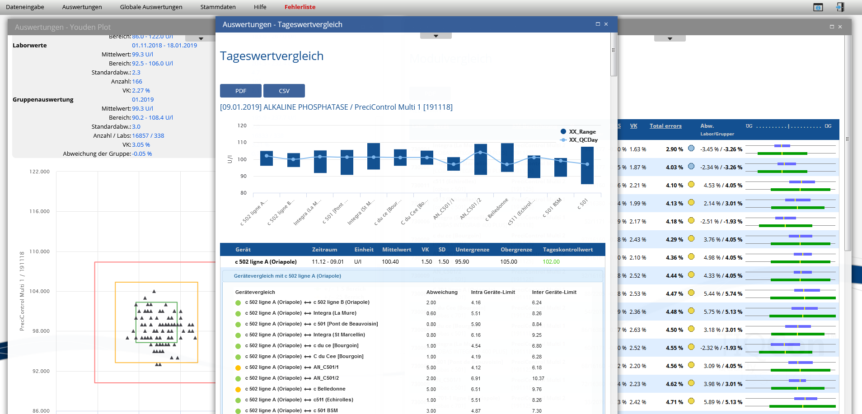This screenshot has height=414, width=862.
Task: Open the Fehlerliste menu
Action: [x=300, y=7]
